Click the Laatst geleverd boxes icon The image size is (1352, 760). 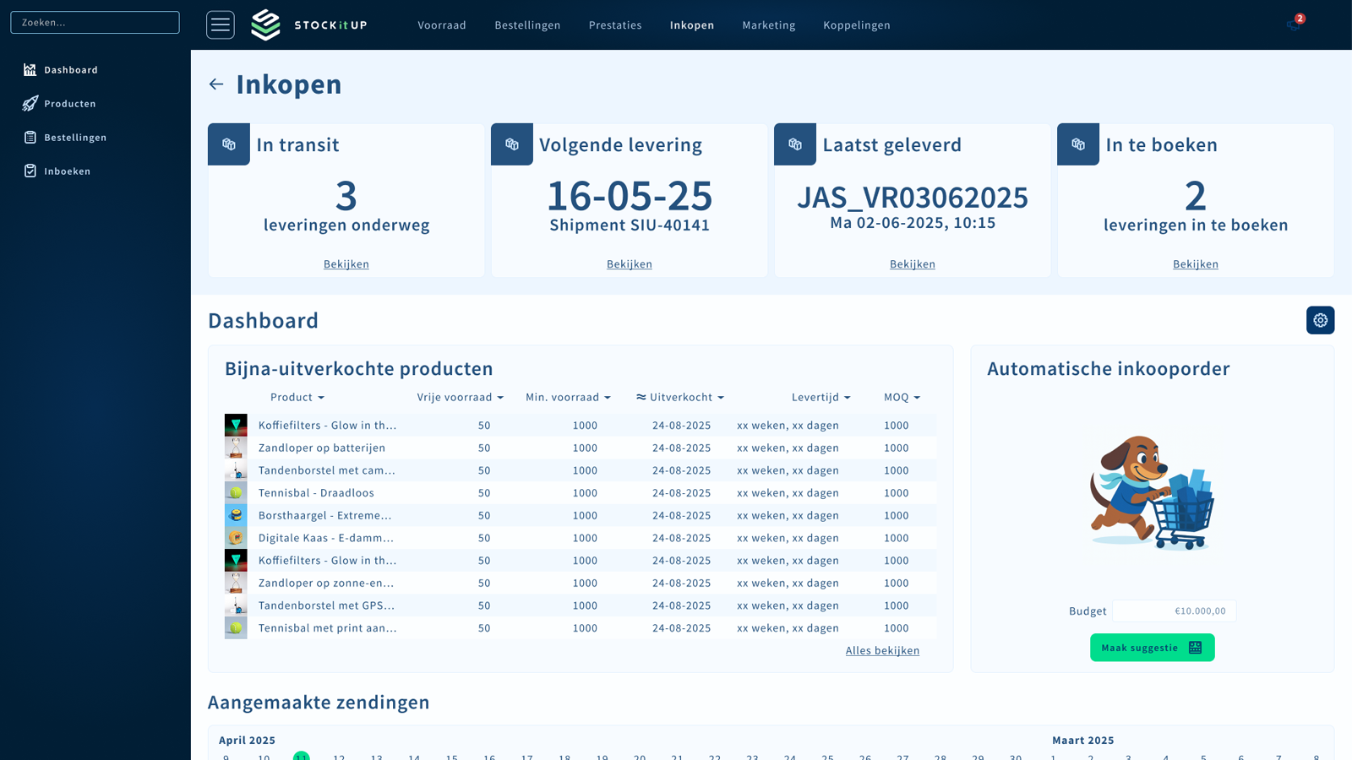(x=795, y=144)
